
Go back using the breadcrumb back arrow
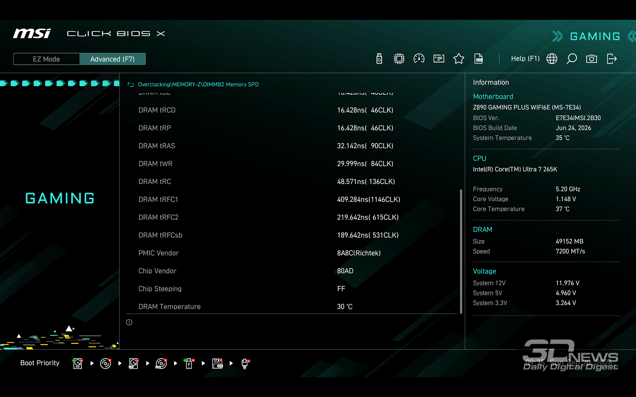coord(130,84)
